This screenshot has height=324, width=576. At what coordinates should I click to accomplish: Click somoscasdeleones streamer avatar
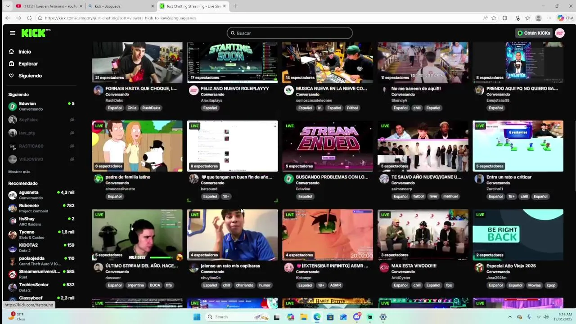point(289,90)
